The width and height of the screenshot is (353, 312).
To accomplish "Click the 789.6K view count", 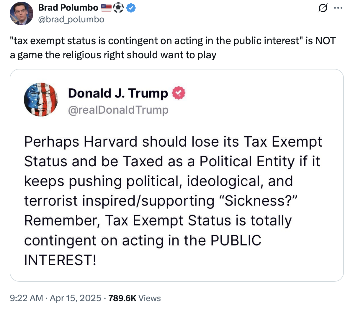I will 122,298.
